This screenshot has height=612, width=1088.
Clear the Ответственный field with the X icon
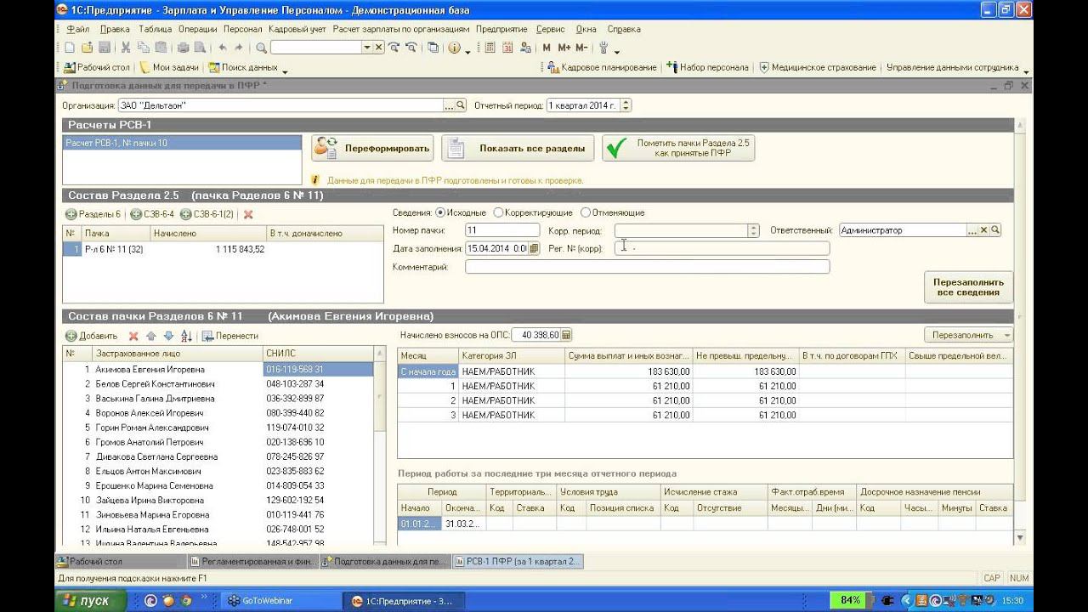point(984,230)
